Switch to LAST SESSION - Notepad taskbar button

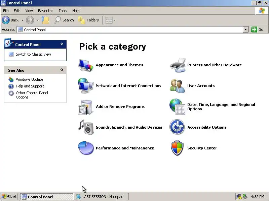pos(102,197)
